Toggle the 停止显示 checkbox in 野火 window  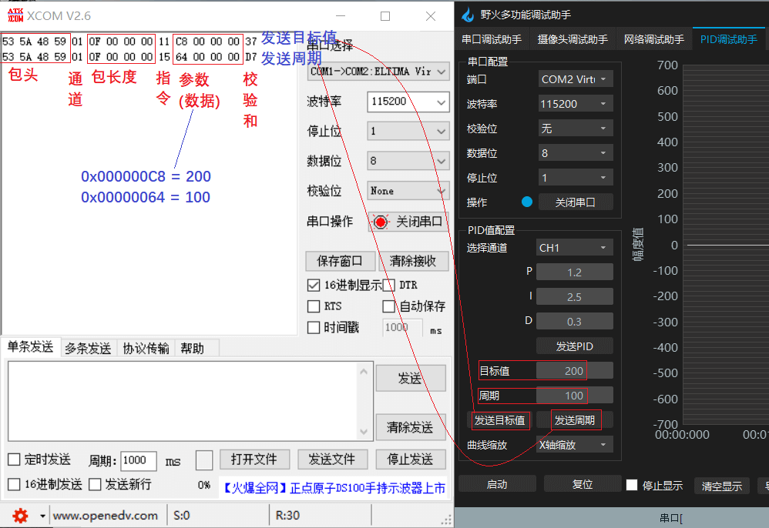click(632, 485)
